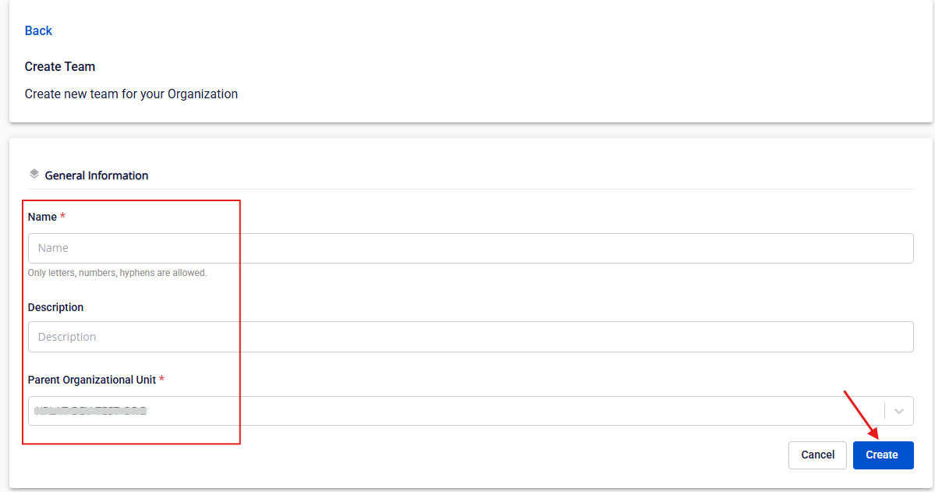Click the Name field label
Screen dimensions: 935x492
click(x=42, y=217)
